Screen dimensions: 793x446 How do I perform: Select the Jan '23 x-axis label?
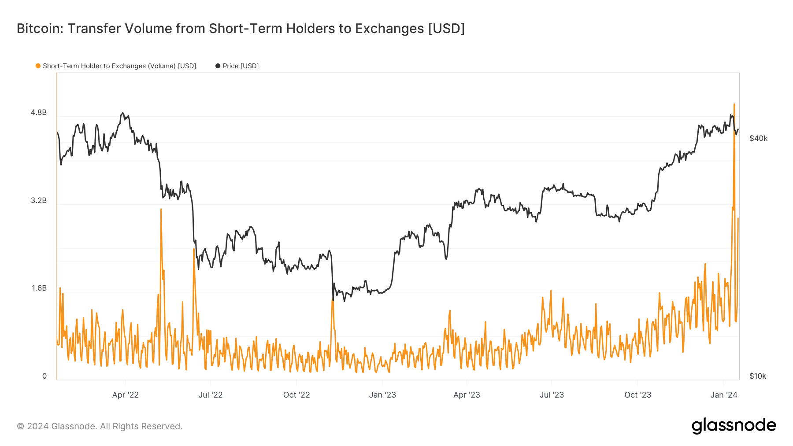382,395
